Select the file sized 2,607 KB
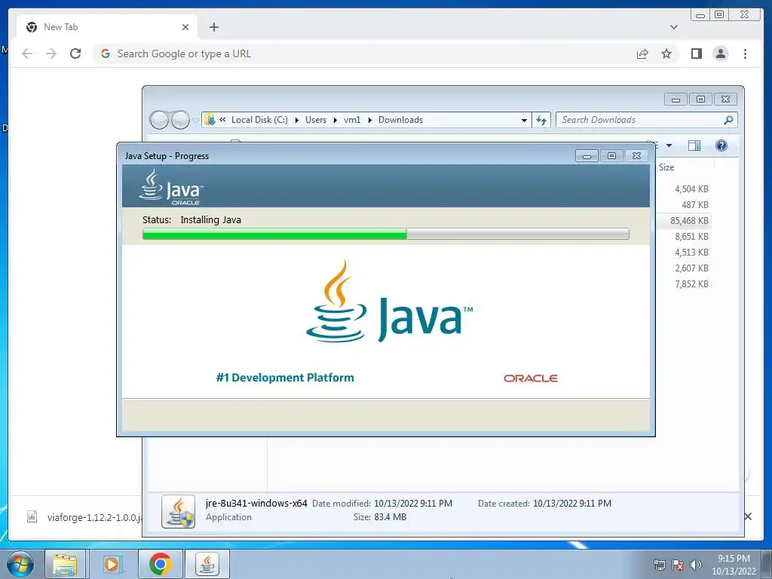This screenshot has width=772, height=579. pos(691,268)
